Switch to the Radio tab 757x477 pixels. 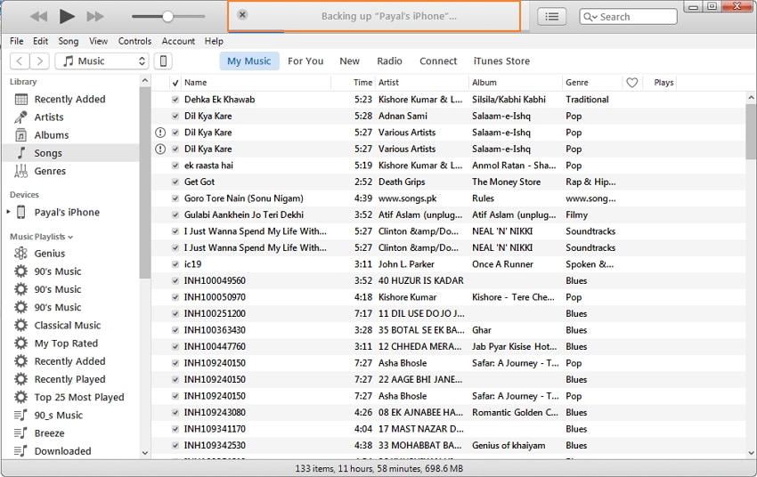(389, 61)
